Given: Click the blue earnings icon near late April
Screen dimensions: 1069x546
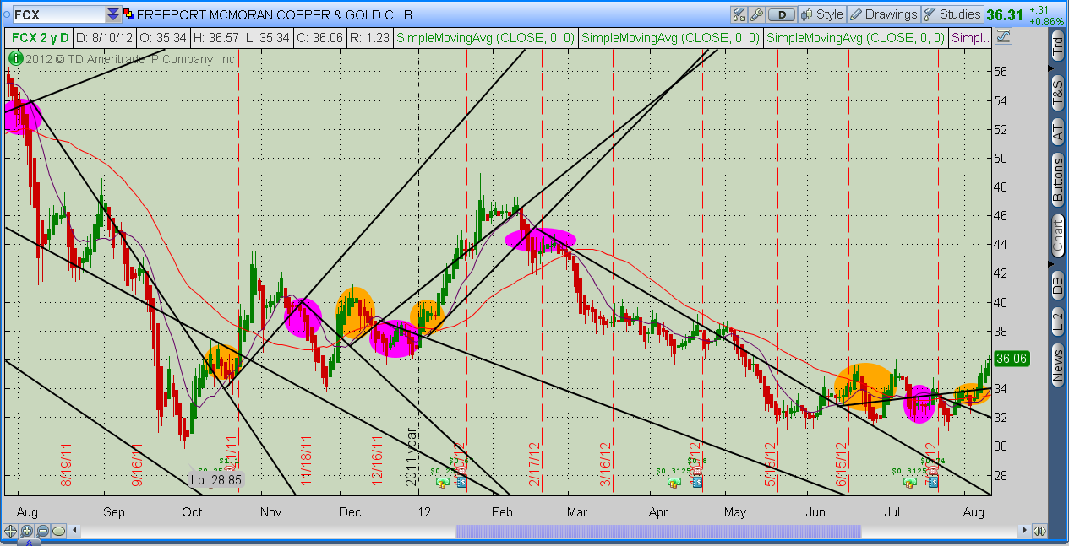Looking at the screenshot, I should click(x=699, y=482).
